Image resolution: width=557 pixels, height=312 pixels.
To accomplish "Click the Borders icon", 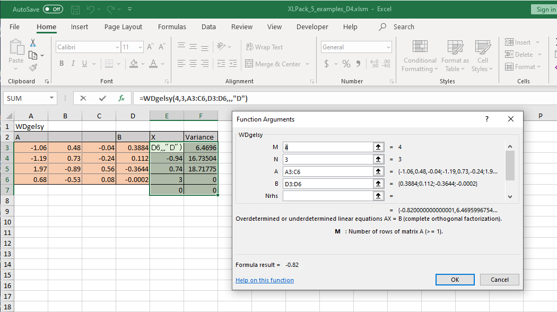I will click(x=109, y=64).
